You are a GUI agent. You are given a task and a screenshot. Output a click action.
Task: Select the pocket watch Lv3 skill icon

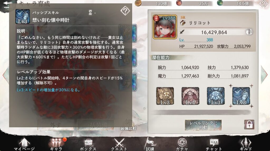click(241, 96)
